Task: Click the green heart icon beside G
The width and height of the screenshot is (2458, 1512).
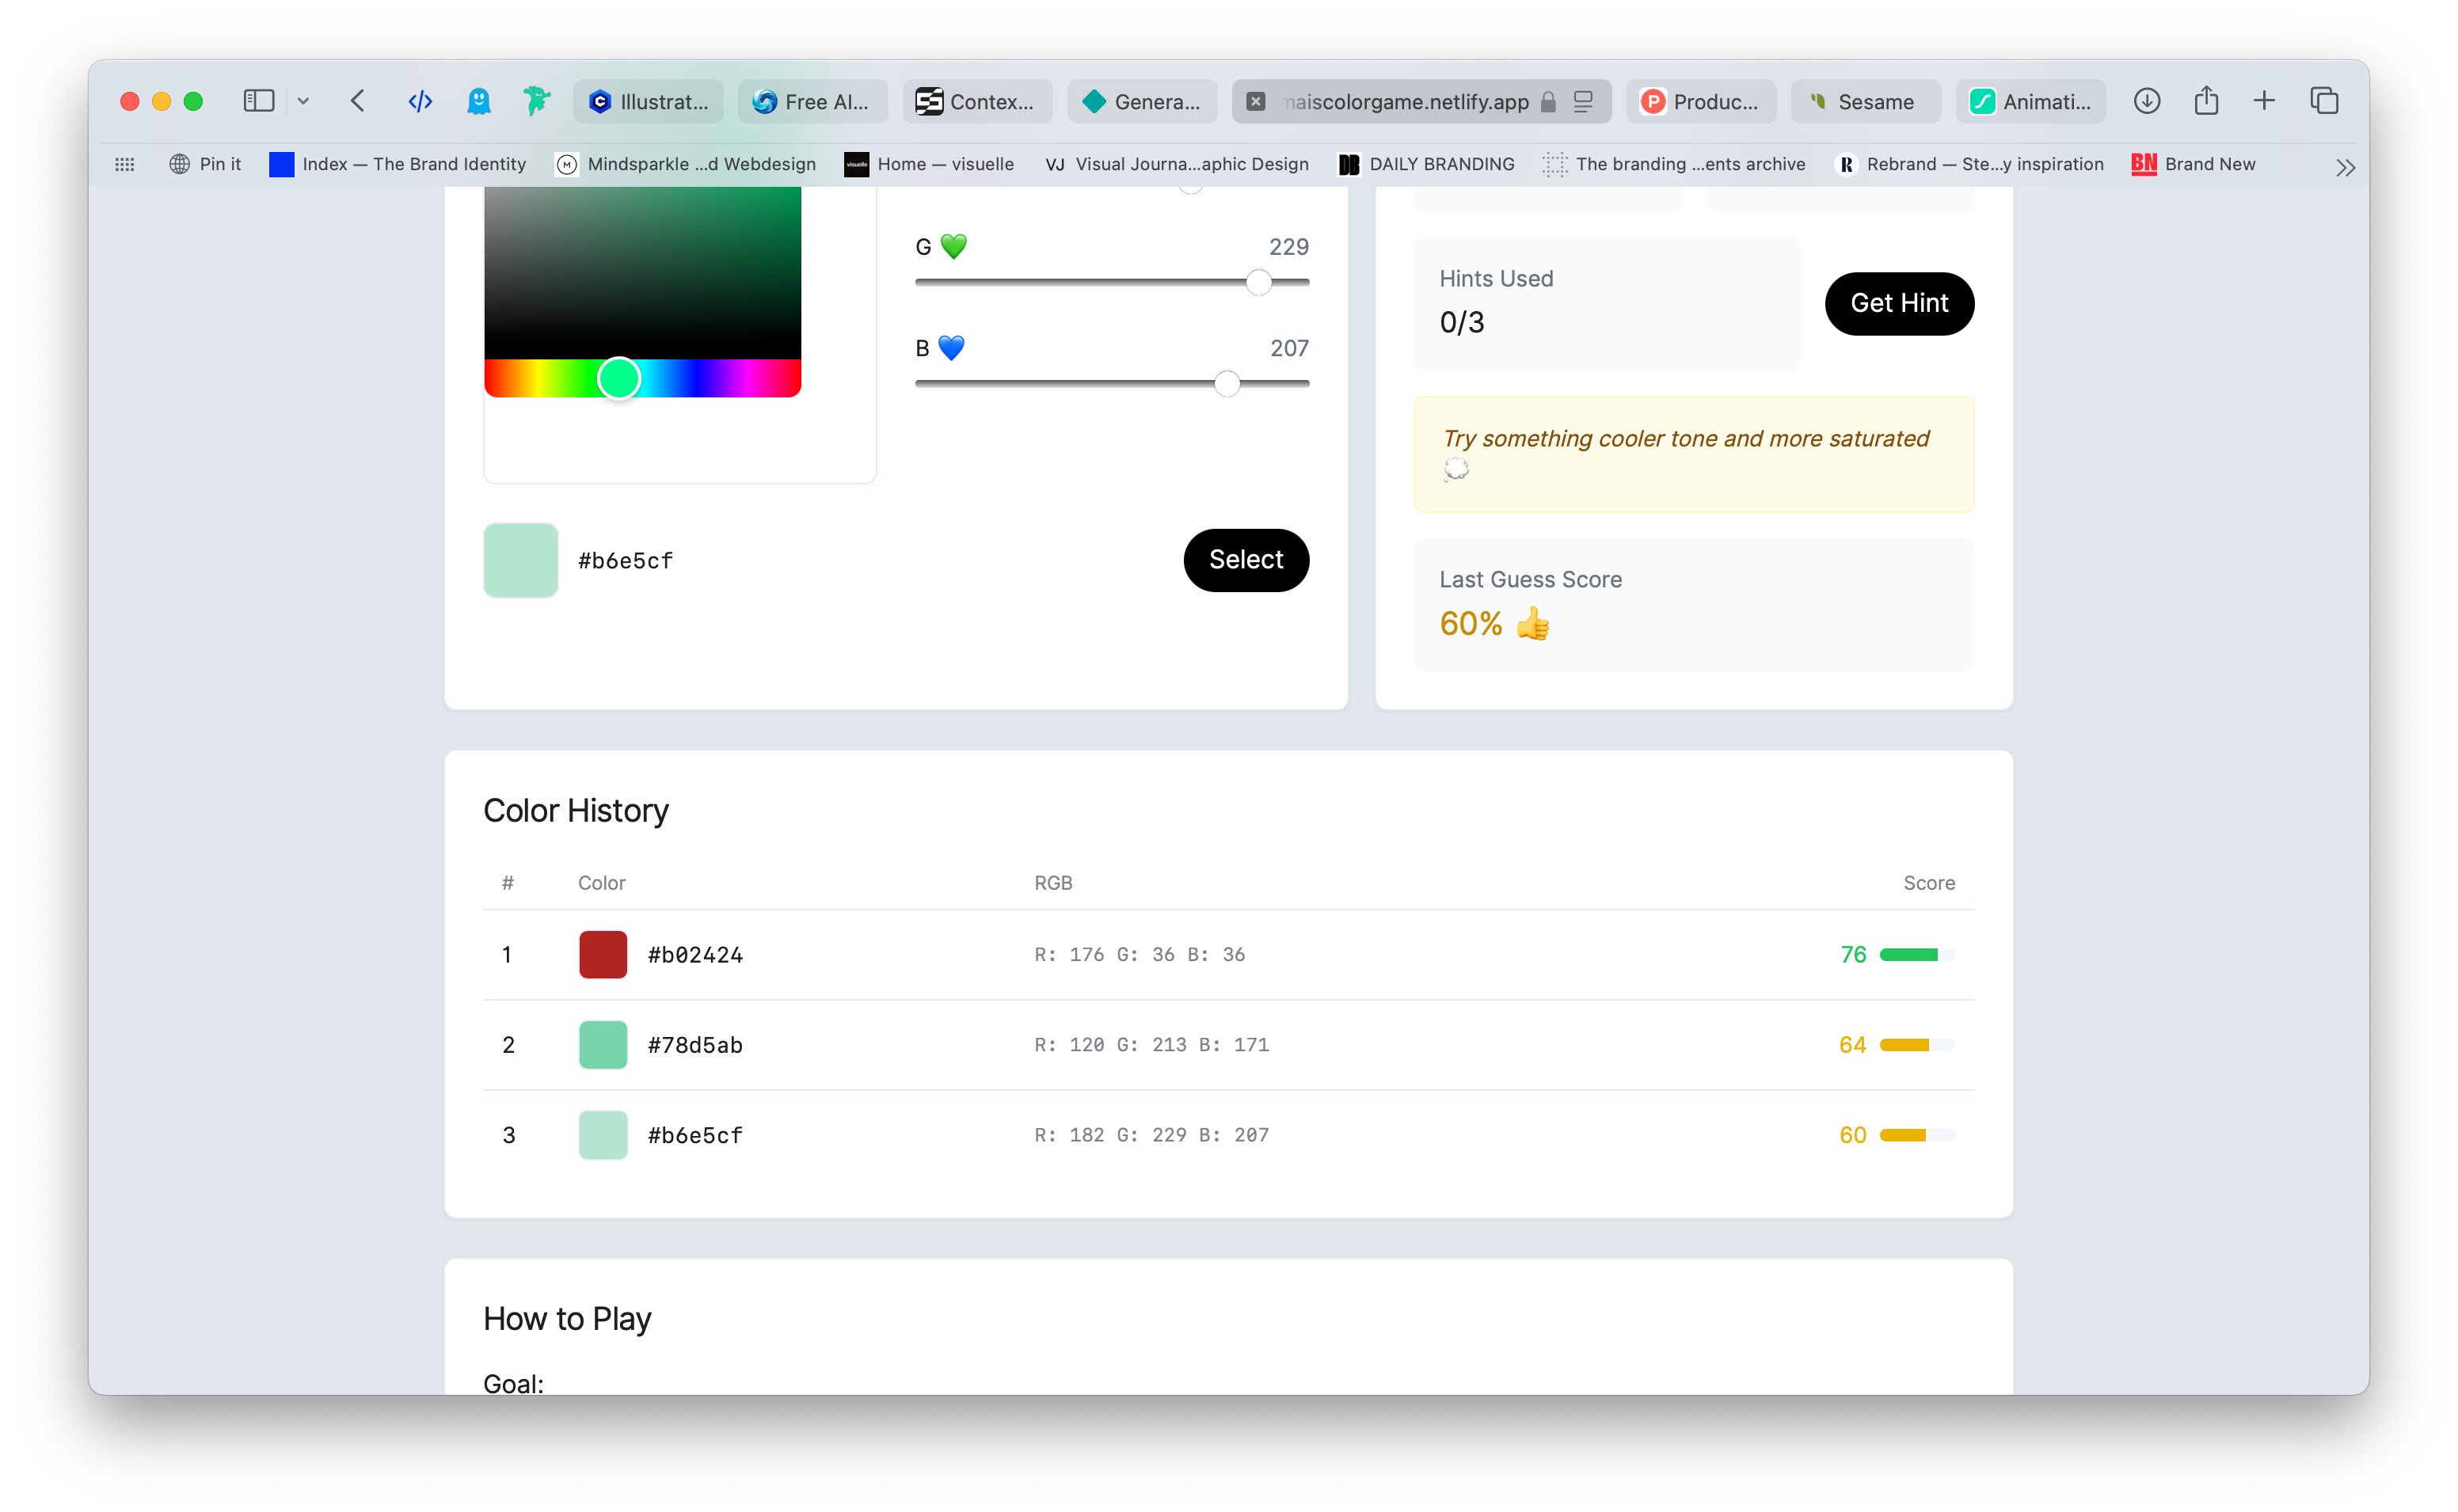Action: coord(954,246)
